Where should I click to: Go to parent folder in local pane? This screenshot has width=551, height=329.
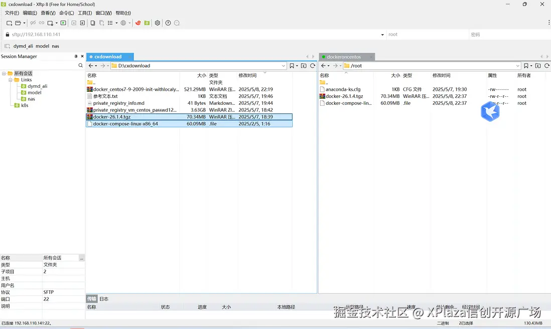click(x=304, y=66)
